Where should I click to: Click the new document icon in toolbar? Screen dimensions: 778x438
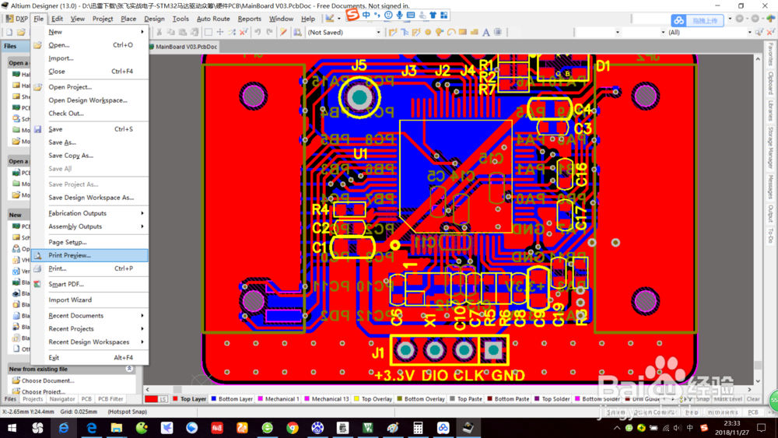[9, 32]
